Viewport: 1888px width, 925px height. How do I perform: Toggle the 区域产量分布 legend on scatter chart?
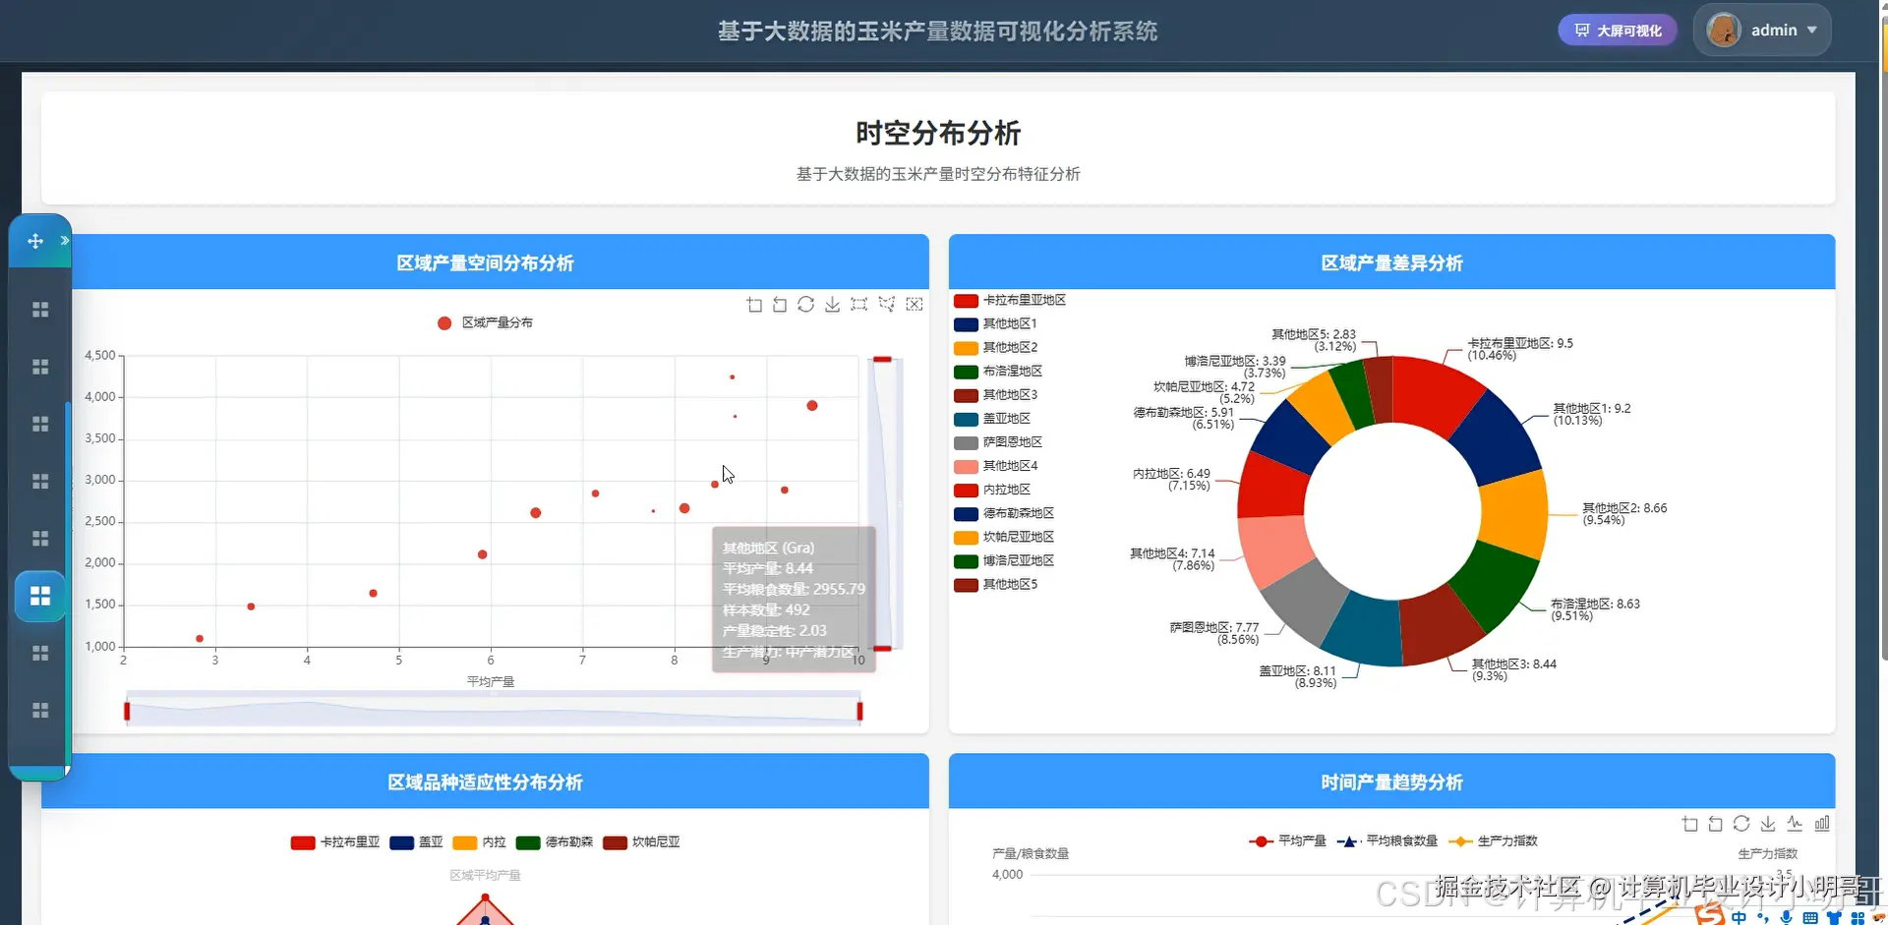pyautogui.click(x=484, y=321)
